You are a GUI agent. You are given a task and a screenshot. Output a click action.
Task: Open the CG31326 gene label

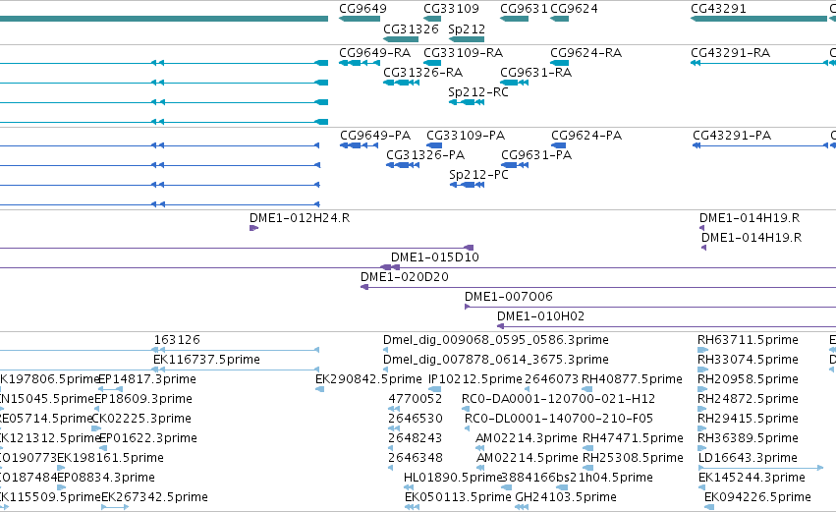coord(411,28)
